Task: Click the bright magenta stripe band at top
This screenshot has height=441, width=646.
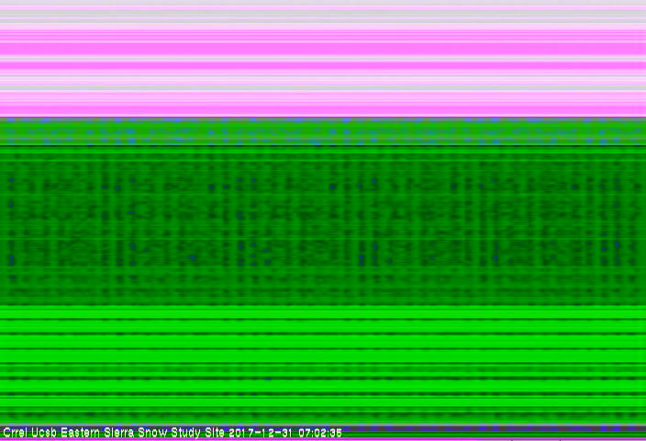Action: pyautogui.click(x=323, y=46)
